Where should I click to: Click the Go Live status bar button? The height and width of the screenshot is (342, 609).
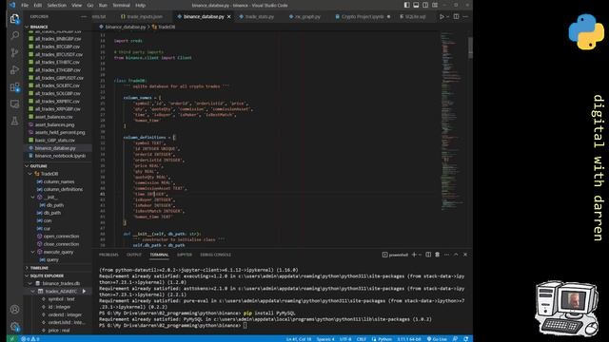[437, 339]
